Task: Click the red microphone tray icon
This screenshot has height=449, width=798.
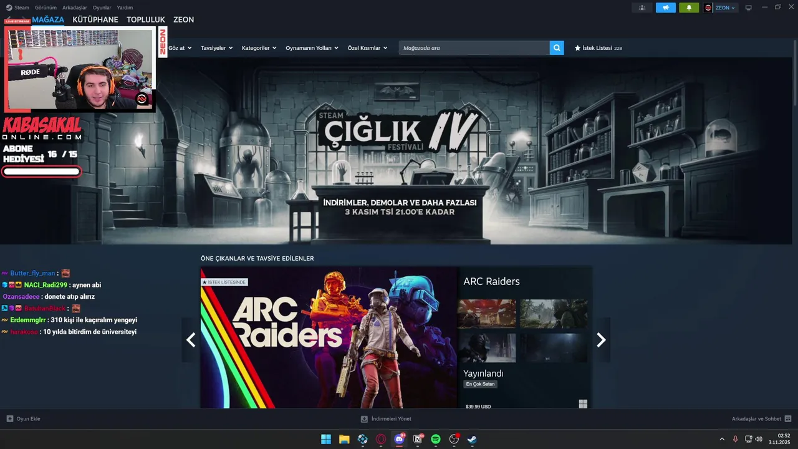Action: coord(736,439)
